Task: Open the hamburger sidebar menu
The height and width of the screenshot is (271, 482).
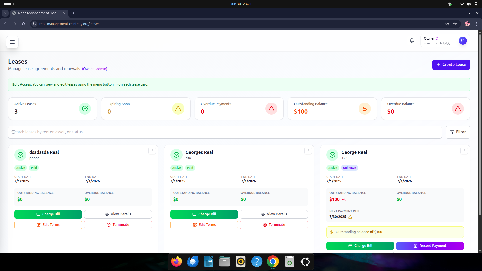Action: [x=12, y=42]
